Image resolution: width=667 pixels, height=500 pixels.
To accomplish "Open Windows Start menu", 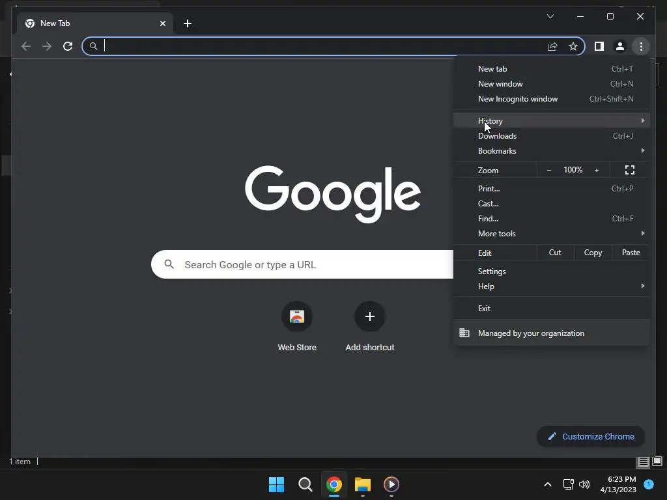I will (x=276, y=484).
